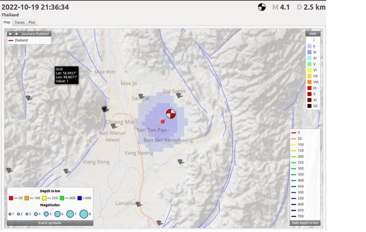Click the focal mechanism beachball icon in header

(262, 7)
